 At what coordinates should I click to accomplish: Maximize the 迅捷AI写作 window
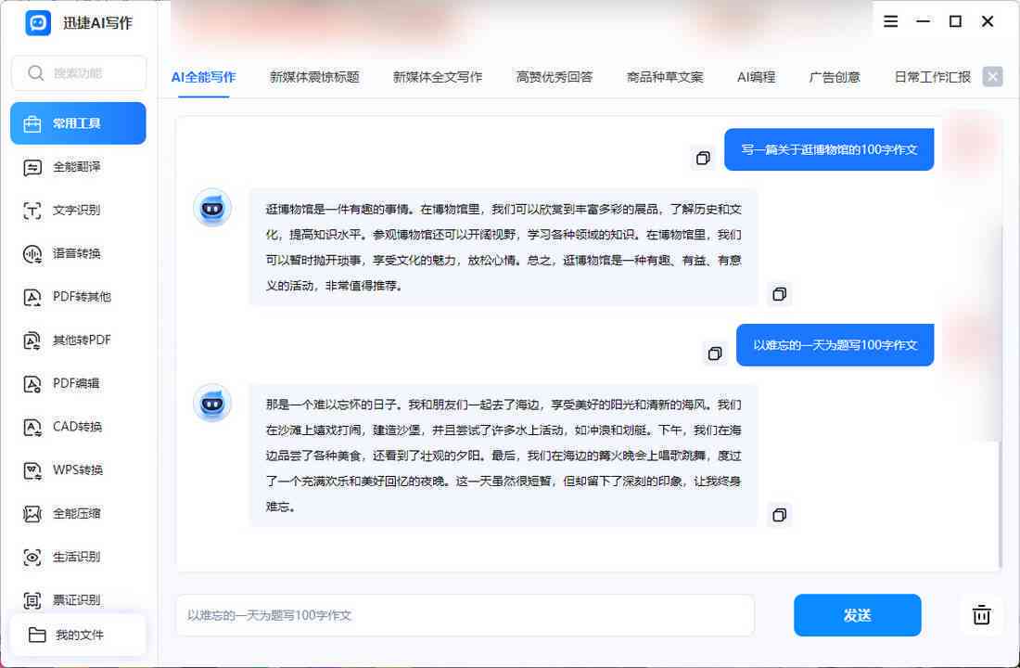tap(956, 21)
